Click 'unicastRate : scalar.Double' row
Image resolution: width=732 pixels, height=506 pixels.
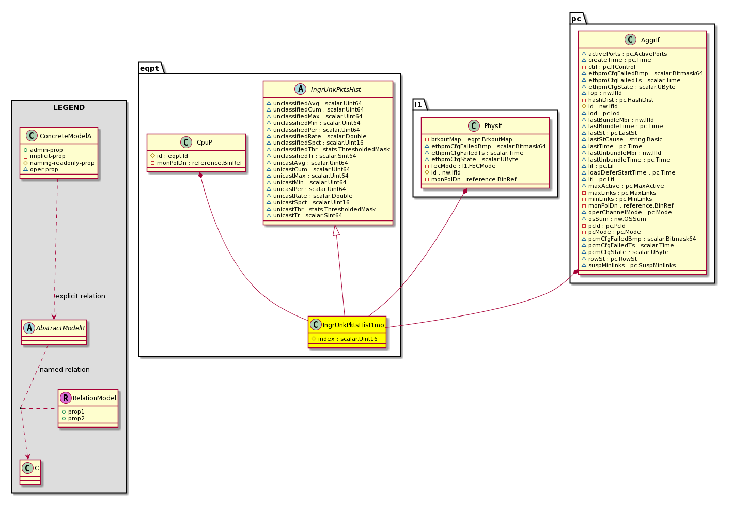pos(313,196)
